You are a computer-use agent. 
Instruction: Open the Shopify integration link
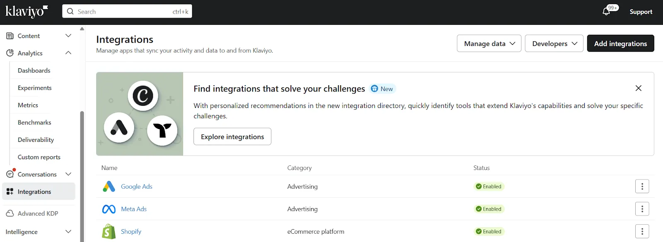pyautogui.click(x=131, y=232)
